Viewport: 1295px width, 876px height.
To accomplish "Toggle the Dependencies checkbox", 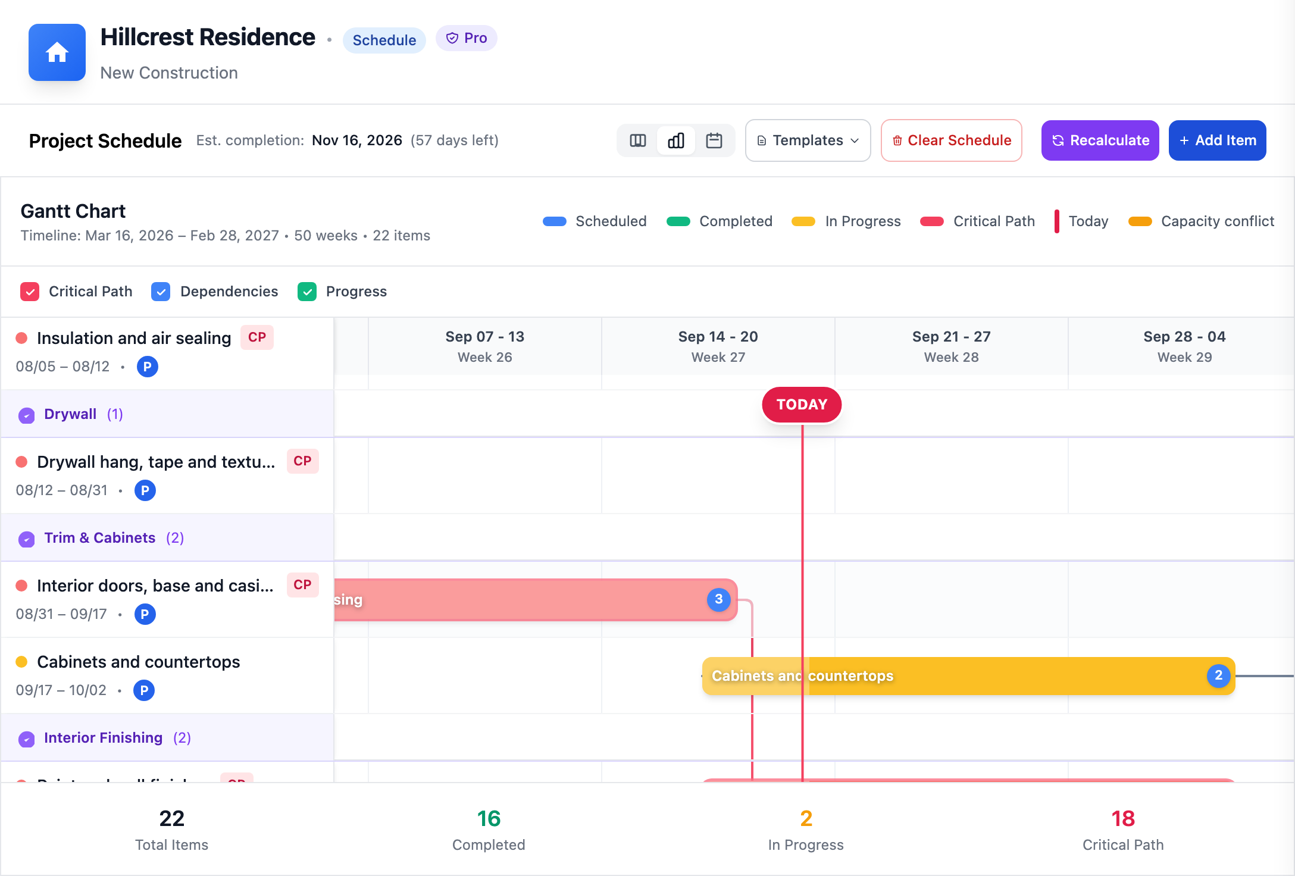I will tap(161, 292).
